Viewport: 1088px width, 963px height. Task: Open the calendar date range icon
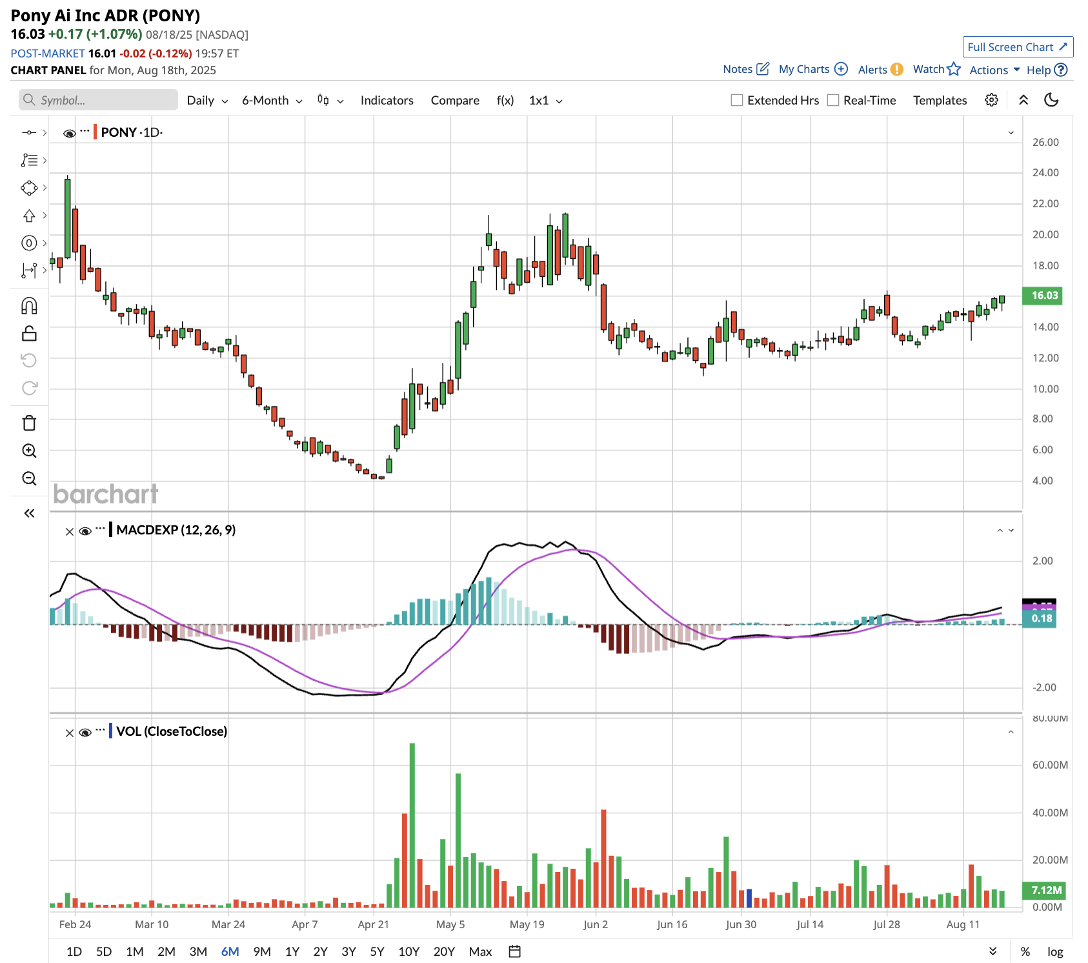point(514,951)
